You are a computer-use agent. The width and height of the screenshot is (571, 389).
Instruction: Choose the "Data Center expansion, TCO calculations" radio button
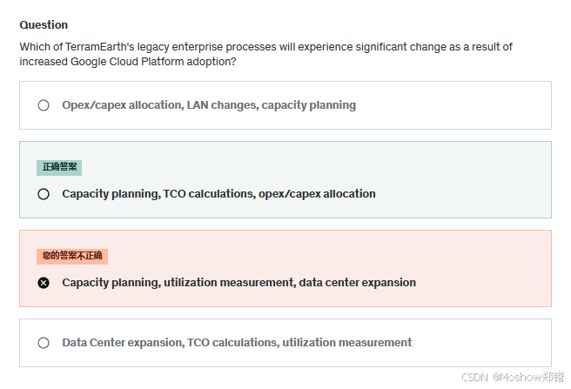point(44,343)
